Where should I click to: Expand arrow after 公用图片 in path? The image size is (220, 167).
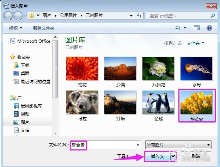click(81, 16)
